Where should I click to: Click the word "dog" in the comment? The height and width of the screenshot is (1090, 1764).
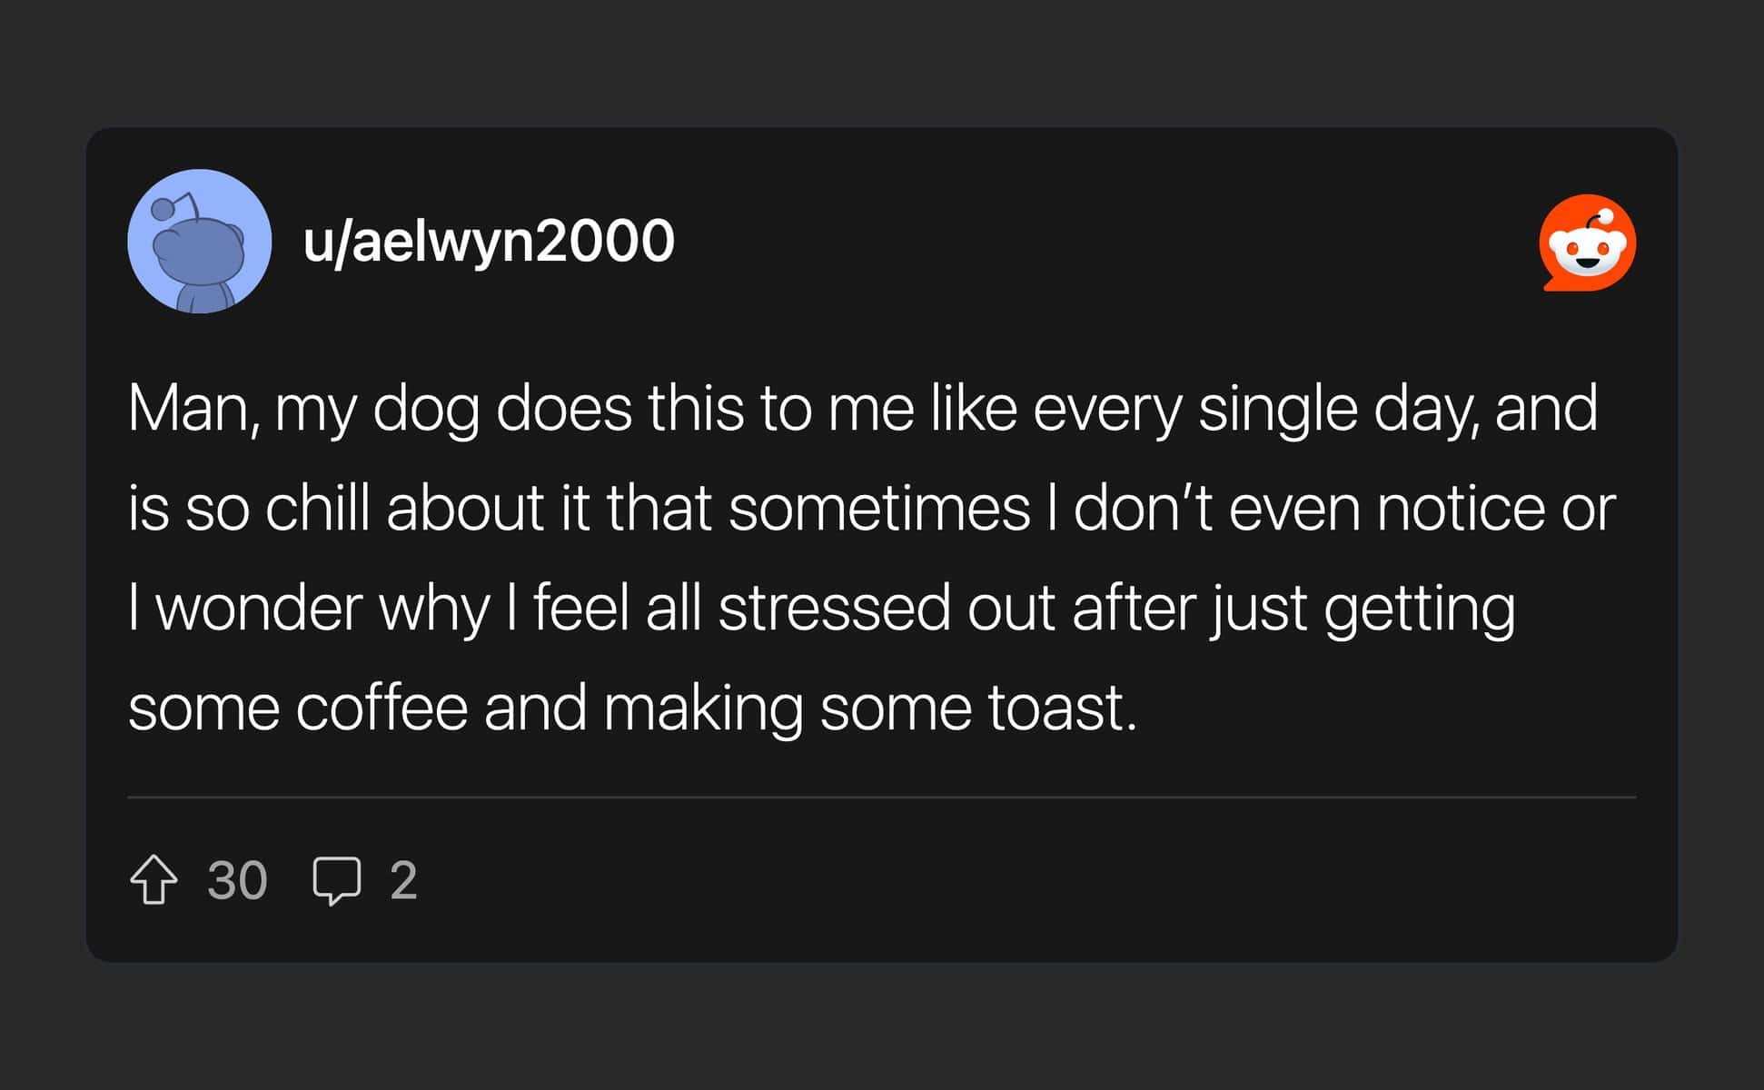tap(425, 409)
